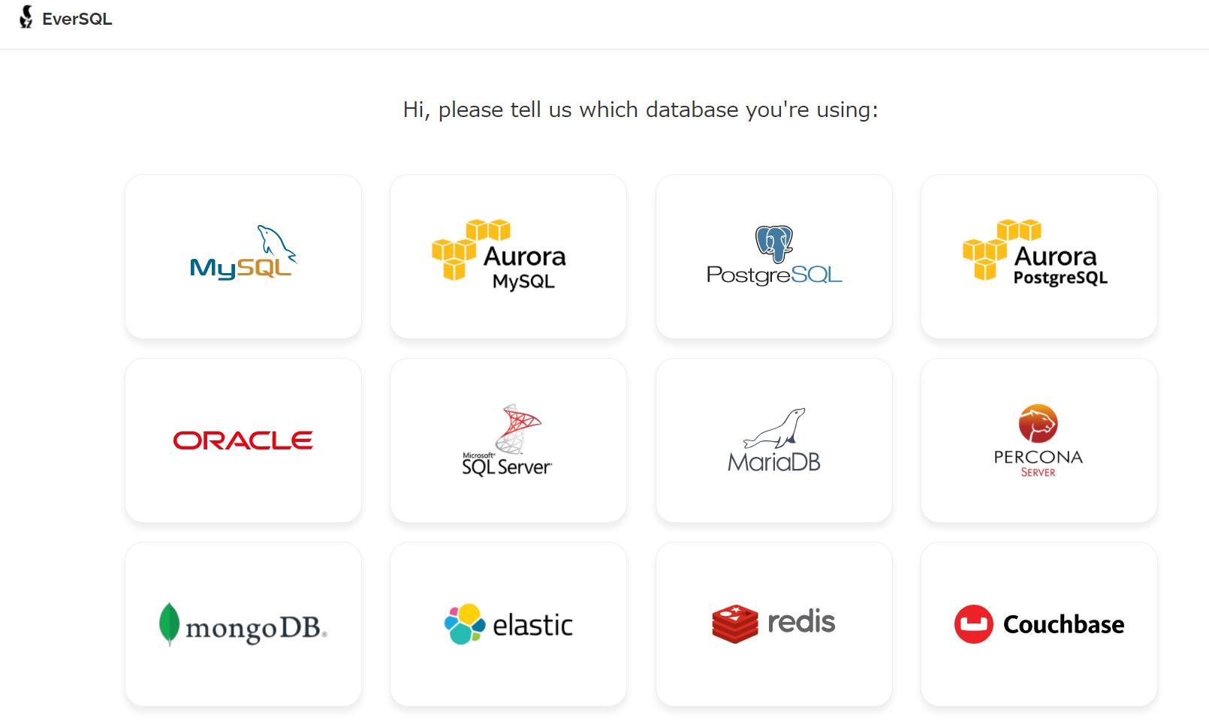Pick the PostgreSQL elephant logo
Viewport: 1209px width, 721px height.
[x=774, y=244]
